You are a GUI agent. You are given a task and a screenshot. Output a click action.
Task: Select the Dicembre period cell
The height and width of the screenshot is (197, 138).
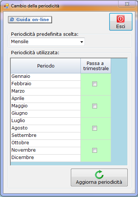[46, 158]
